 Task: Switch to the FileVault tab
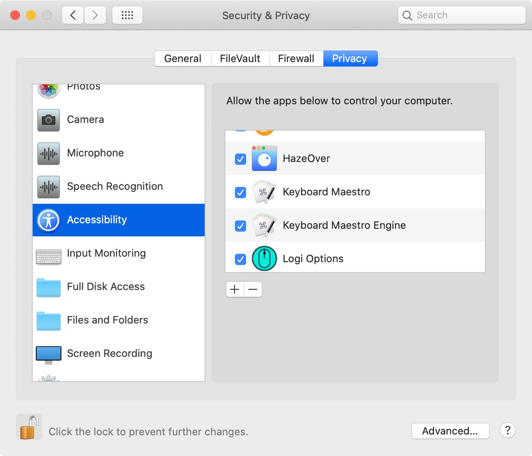(x=240, y=59)
